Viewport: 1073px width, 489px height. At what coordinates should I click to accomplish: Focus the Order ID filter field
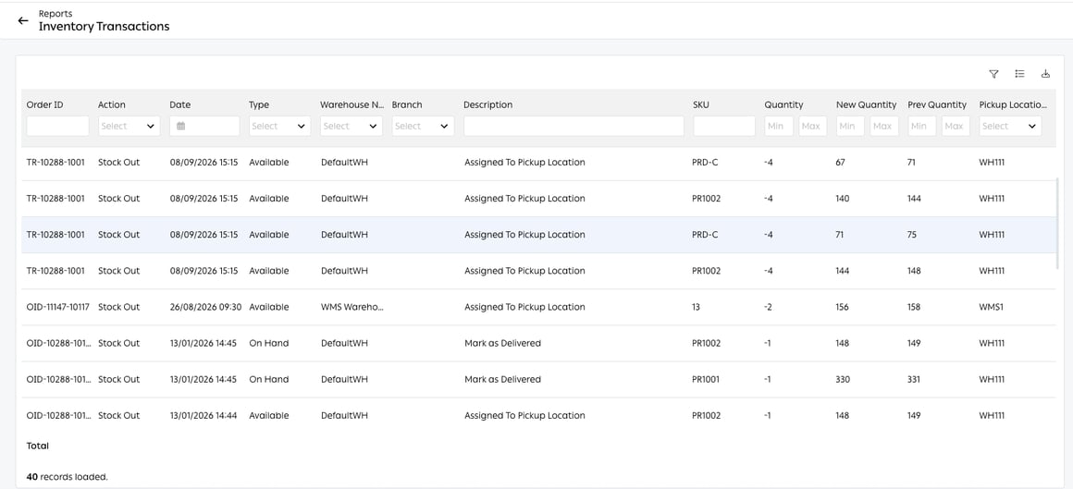click(x=57, y=126)
